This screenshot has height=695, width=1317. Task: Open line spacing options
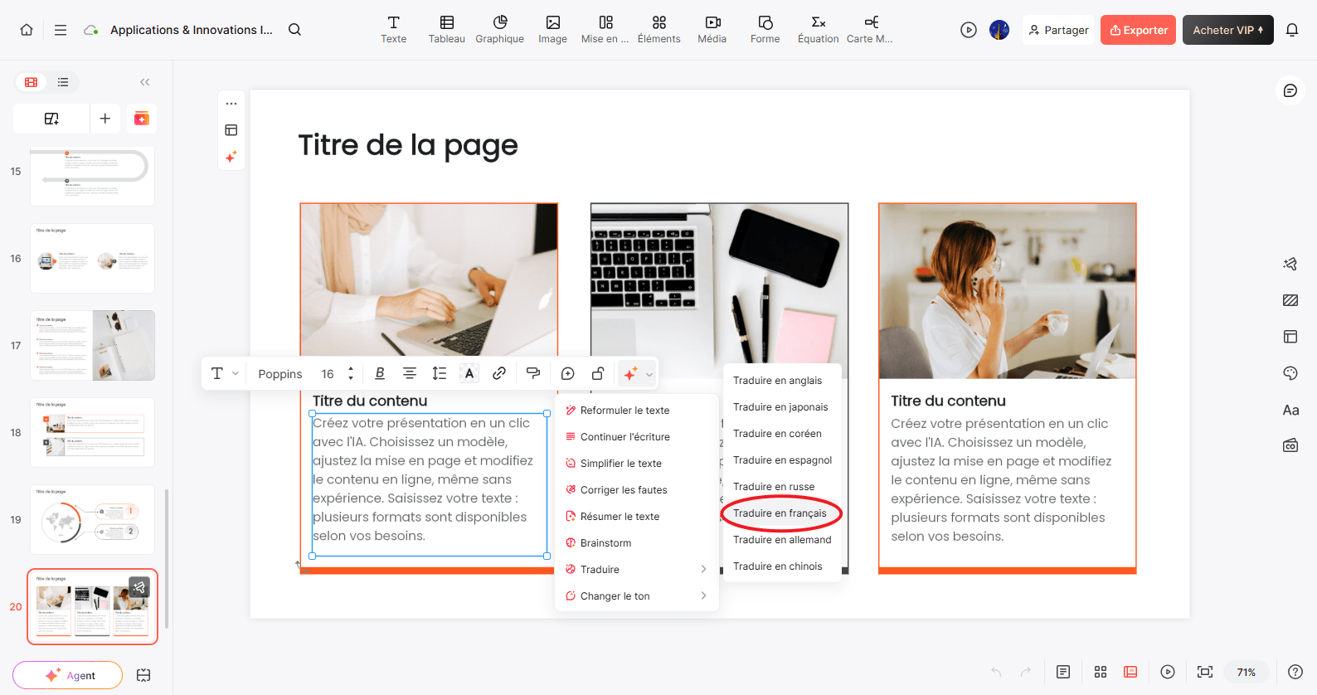(440, 374)
